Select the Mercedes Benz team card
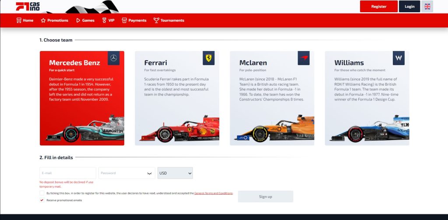 [82, 98]
